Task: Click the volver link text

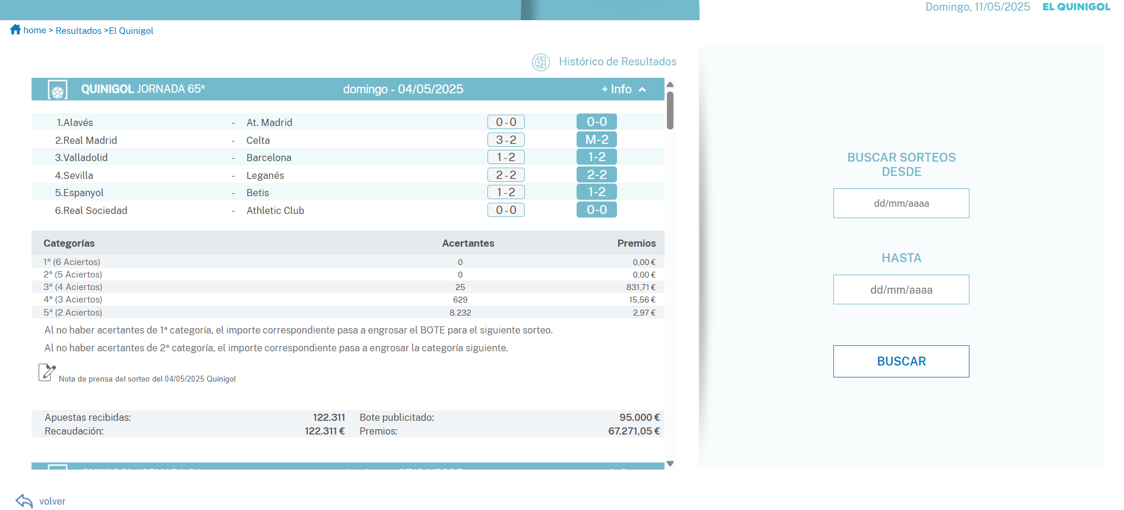Action: click(x=52, y=502)
